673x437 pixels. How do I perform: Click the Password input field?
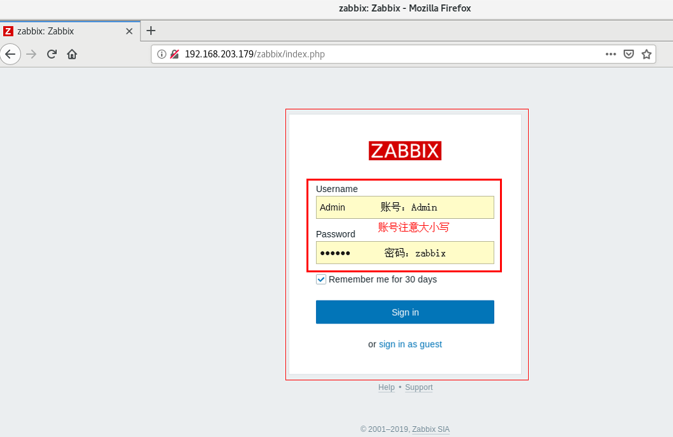pos(405,253)
